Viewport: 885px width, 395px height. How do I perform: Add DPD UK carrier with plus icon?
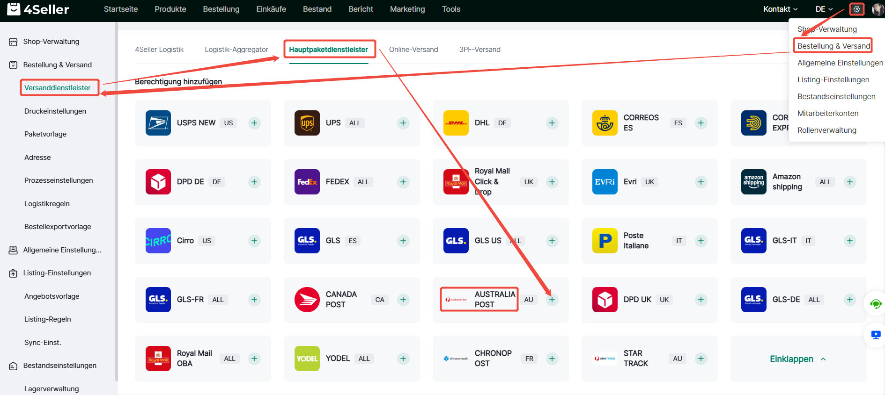pyautogui.click(x=701, y=300)
